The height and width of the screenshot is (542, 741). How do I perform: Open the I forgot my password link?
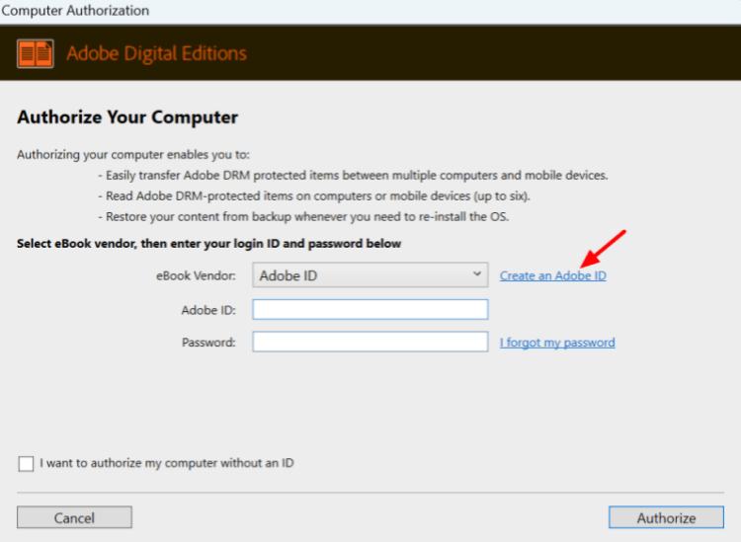(x=557, y=343)
